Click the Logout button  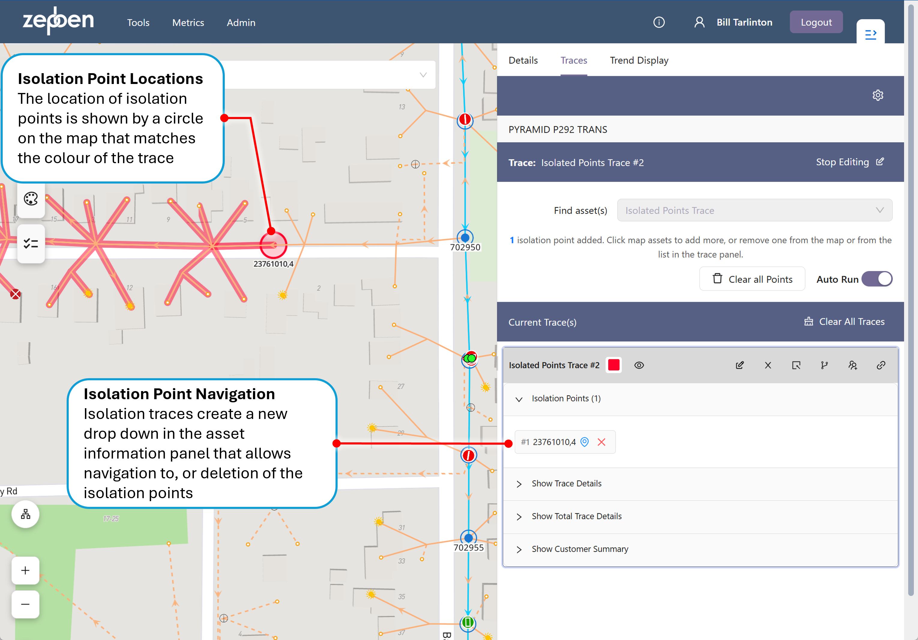[816, 22]
